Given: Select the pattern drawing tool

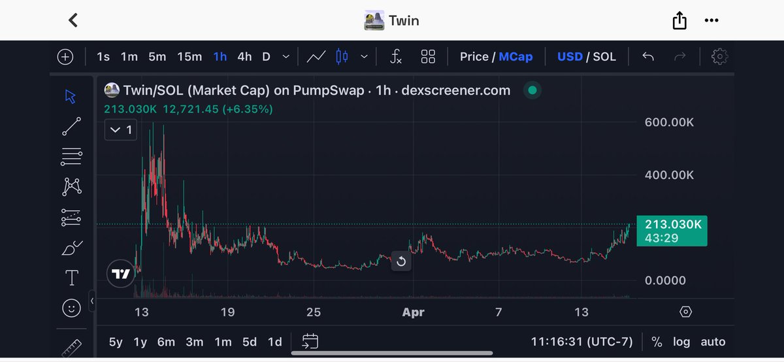Looking at the screenshot, I should click(x=71, y=187).
